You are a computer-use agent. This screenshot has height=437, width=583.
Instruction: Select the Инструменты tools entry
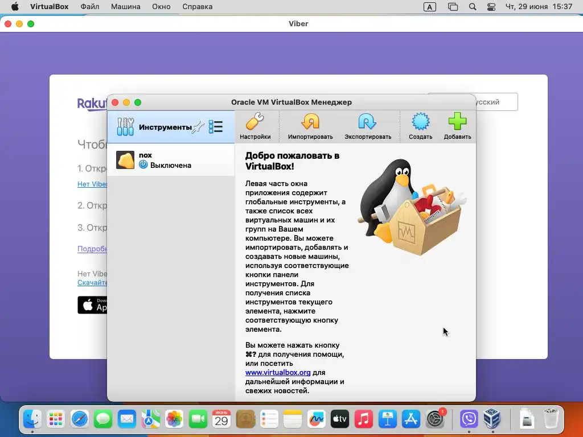(x=171, y=127)
